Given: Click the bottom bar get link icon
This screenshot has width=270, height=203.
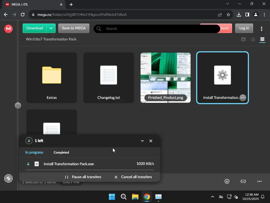Looking at the screenshot, I should coord(243,181).
